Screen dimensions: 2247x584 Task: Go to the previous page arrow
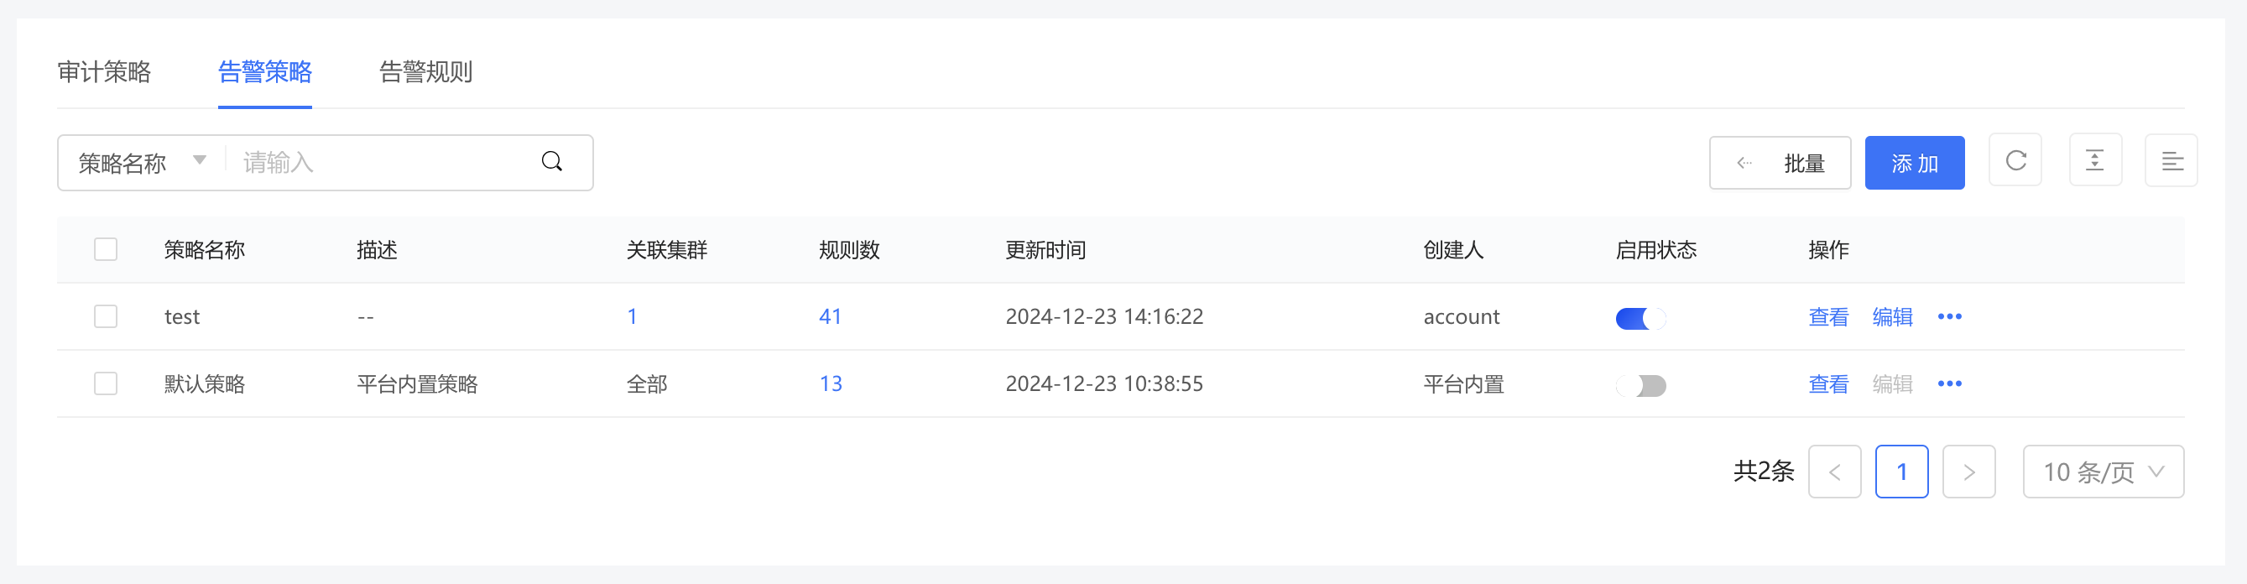[1834, 472]
